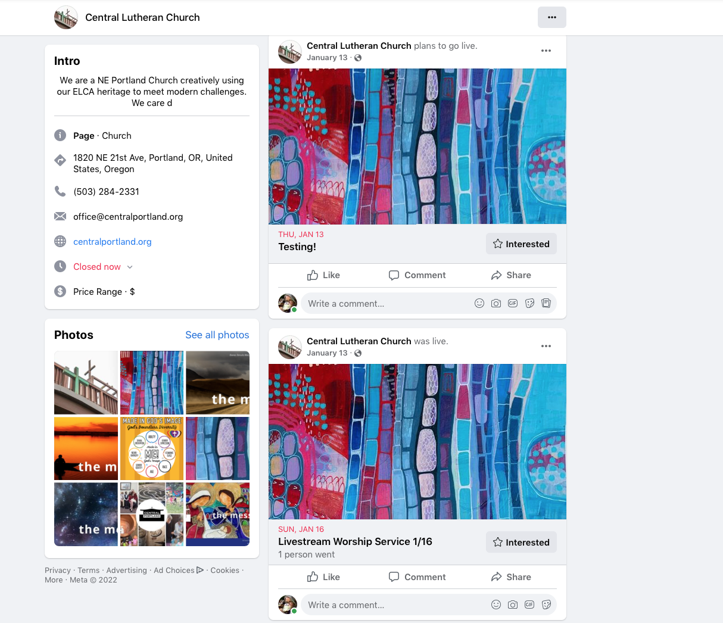Screen dimensions: 723x623
Task: Click the January 13 timestamp on Testing! post
Action: click(327, 58)
